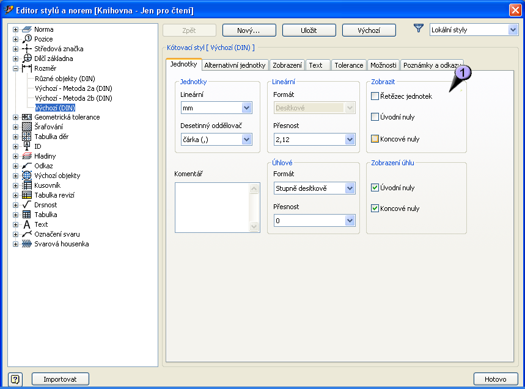The width and height of the screenshot is (525, 389).
Task: Switch to the Tolerance tab
Action: click(348, 65)
